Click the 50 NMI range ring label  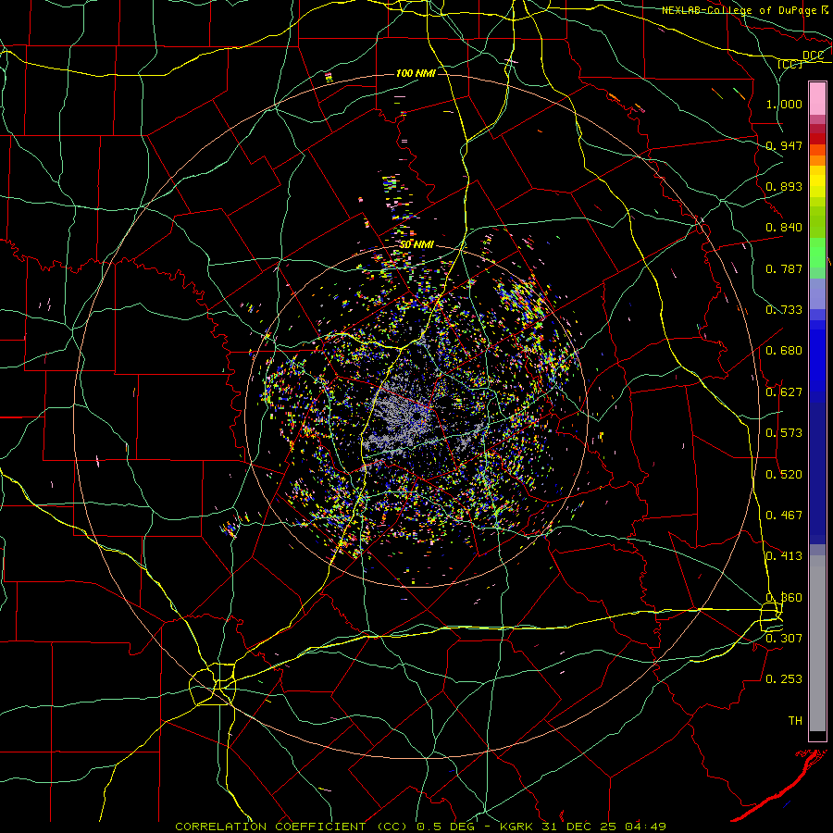tap(417, 245)
